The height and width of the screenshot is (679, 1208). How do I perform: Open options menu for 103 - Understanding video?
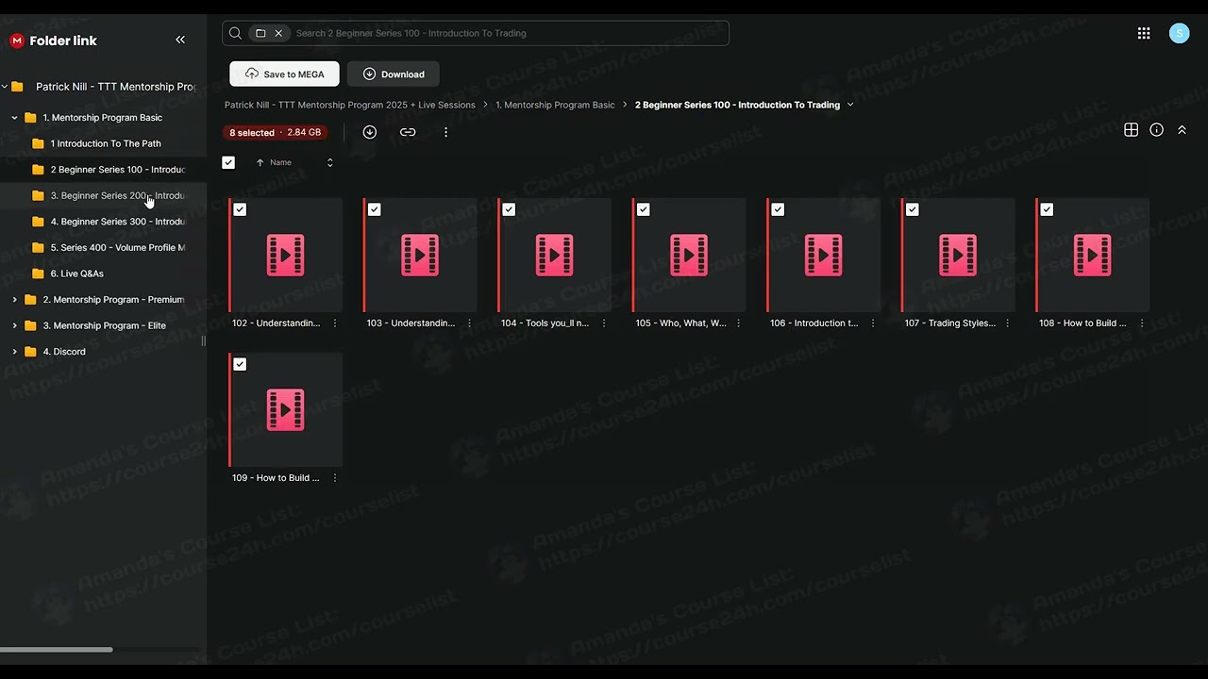469,323
